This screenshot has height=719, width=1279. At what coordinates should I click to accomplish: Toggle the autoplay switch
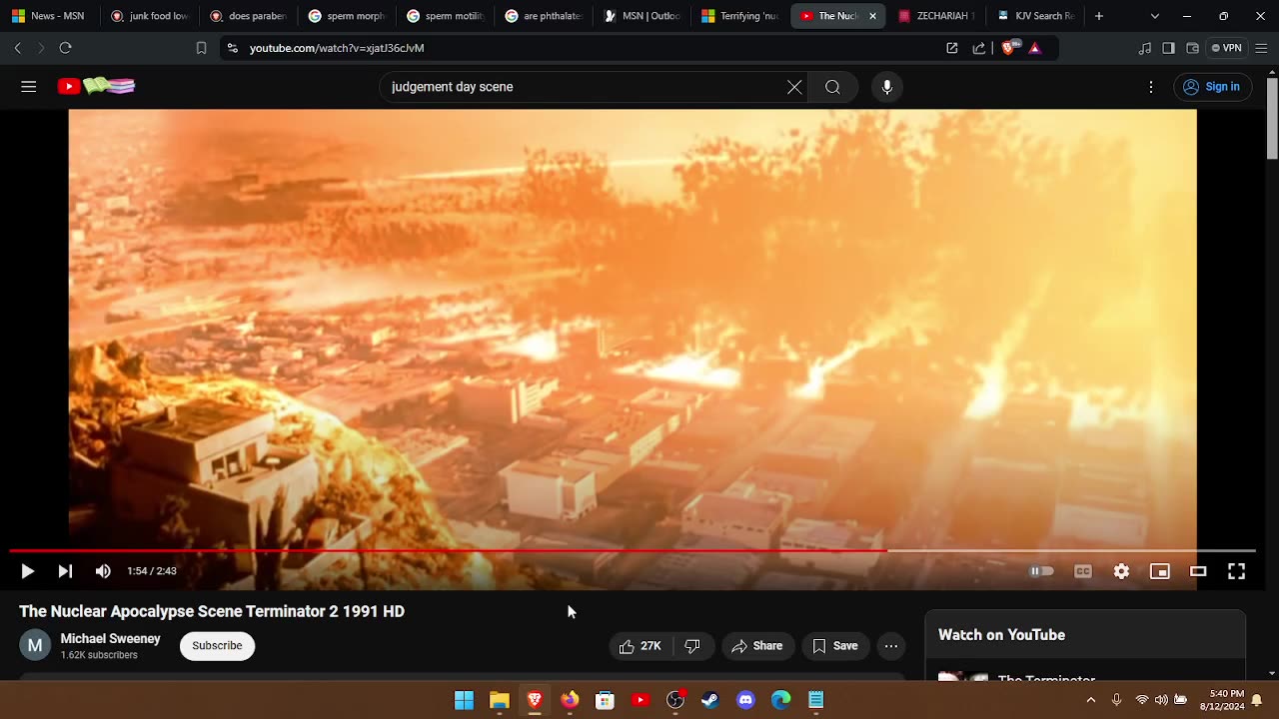pos(1041,571)
